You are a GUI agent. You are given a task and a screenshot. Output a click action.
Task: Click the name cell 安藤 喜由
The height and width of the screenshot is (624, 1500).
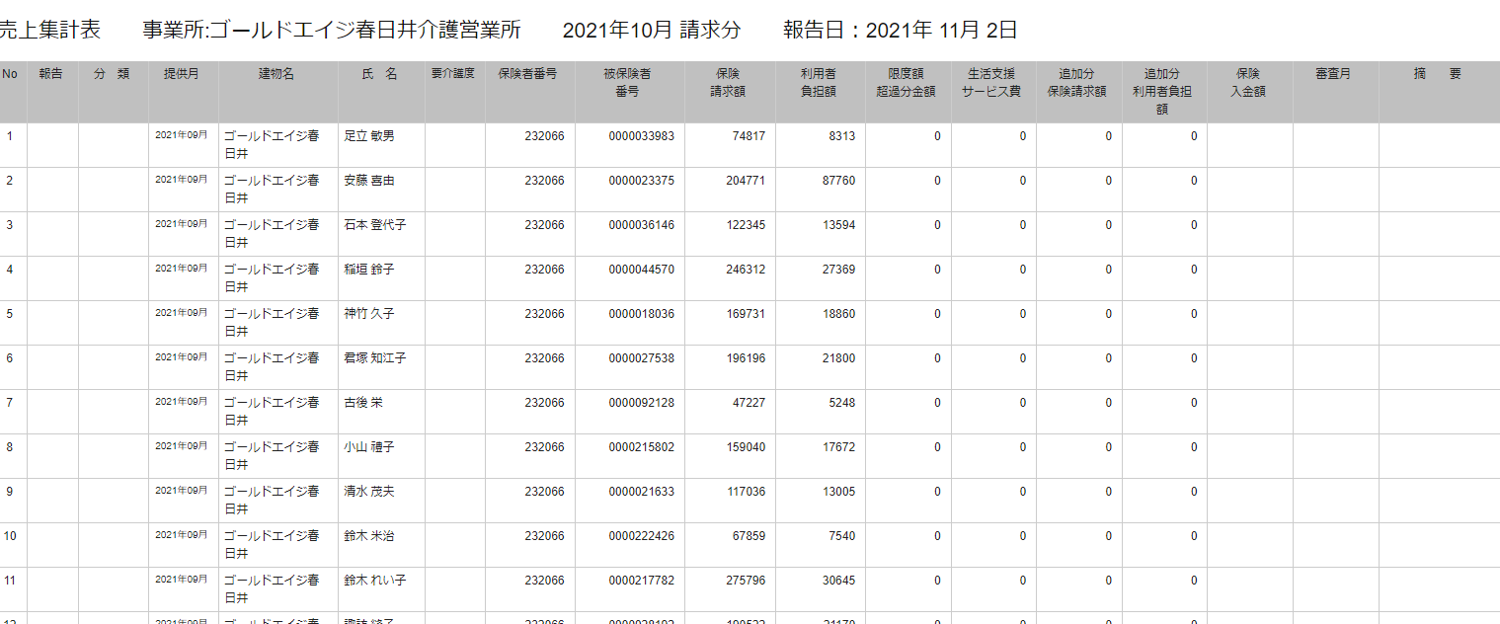[368, 181]
